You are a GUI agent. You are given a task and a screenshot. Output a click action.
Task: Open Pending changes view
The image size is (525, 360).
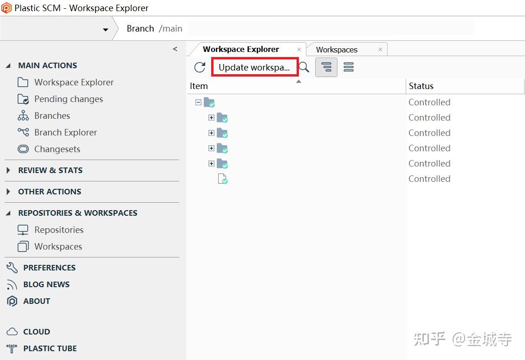(x=69, y=99)
